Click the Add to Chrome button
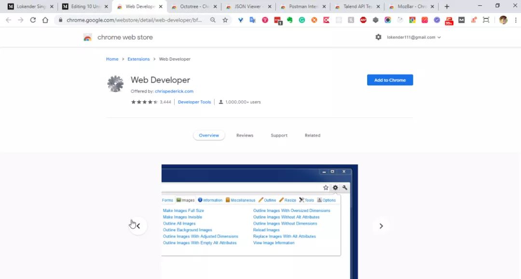The image size is (521, 279). (390, 80)
